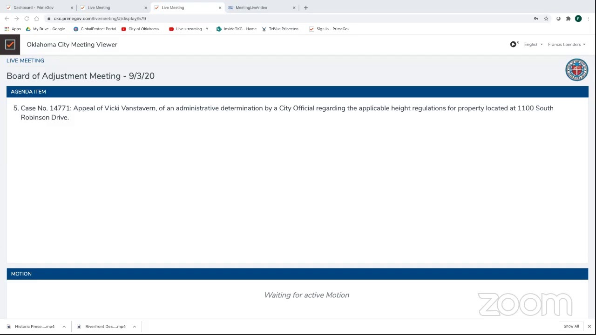This screenshot has width=596, height=335.
Task: Open Chrome menu three dots
Action: 589,19
